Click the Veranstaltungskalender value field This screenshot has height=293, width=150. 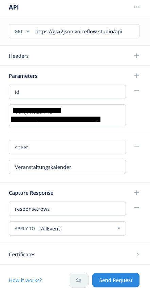[67, 167]
